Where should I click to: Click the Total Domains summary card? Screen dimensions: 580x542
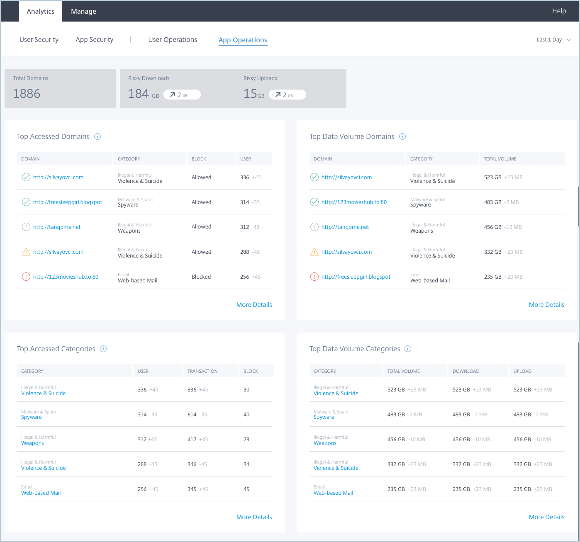(60, 88)
